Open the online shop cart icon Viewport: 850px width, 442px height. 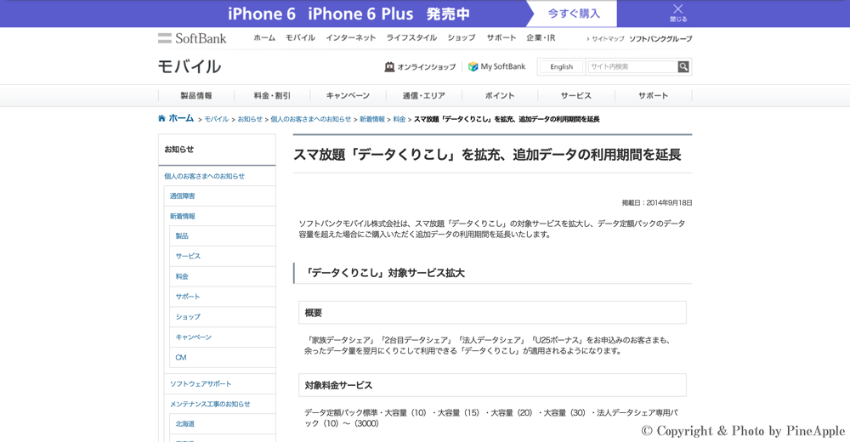point(389,67)
